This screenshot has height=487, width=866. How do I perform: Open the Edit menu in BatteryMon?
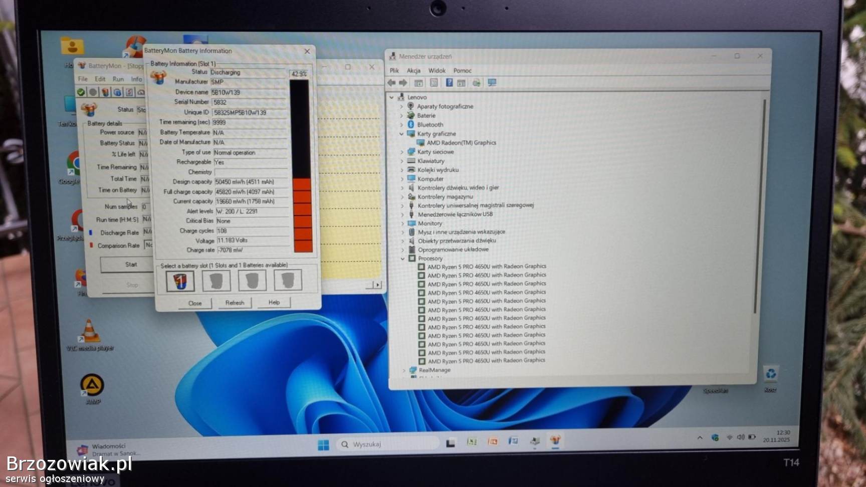pos(100,79)
